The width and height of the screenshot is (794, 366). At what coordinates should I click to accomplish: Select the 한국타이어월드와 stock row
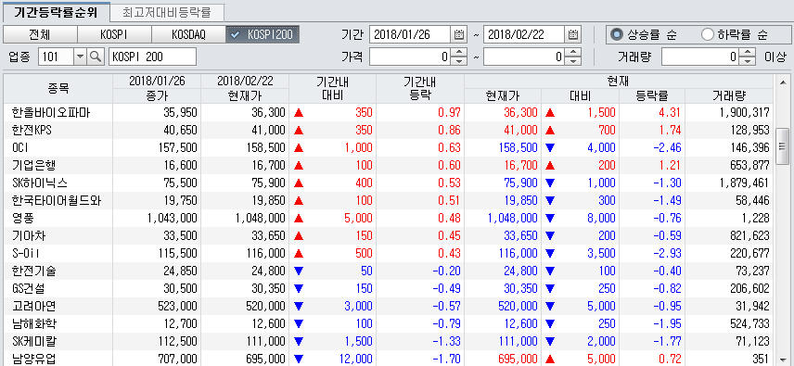pyautogui.click(x=389, y=200)
